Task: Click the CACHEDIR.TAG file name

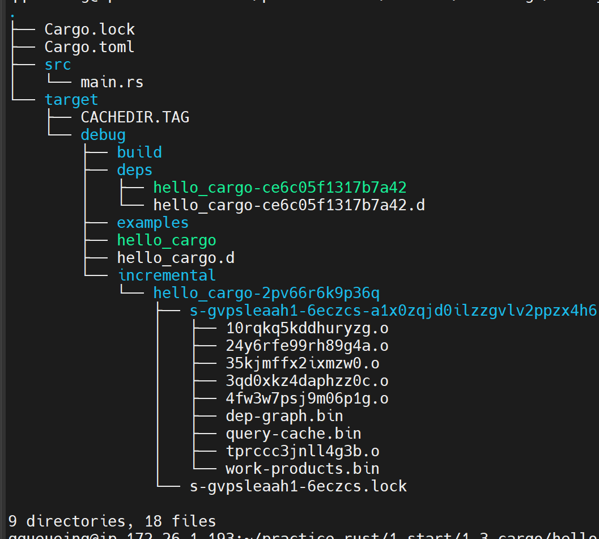Action: click(x=135, y=117)
